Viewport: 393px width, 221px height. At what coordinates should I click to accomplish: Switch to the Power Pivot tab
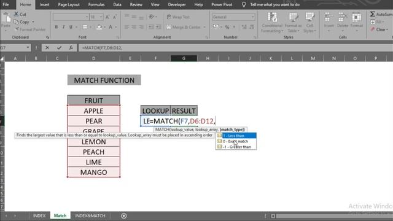coord(222,4)
